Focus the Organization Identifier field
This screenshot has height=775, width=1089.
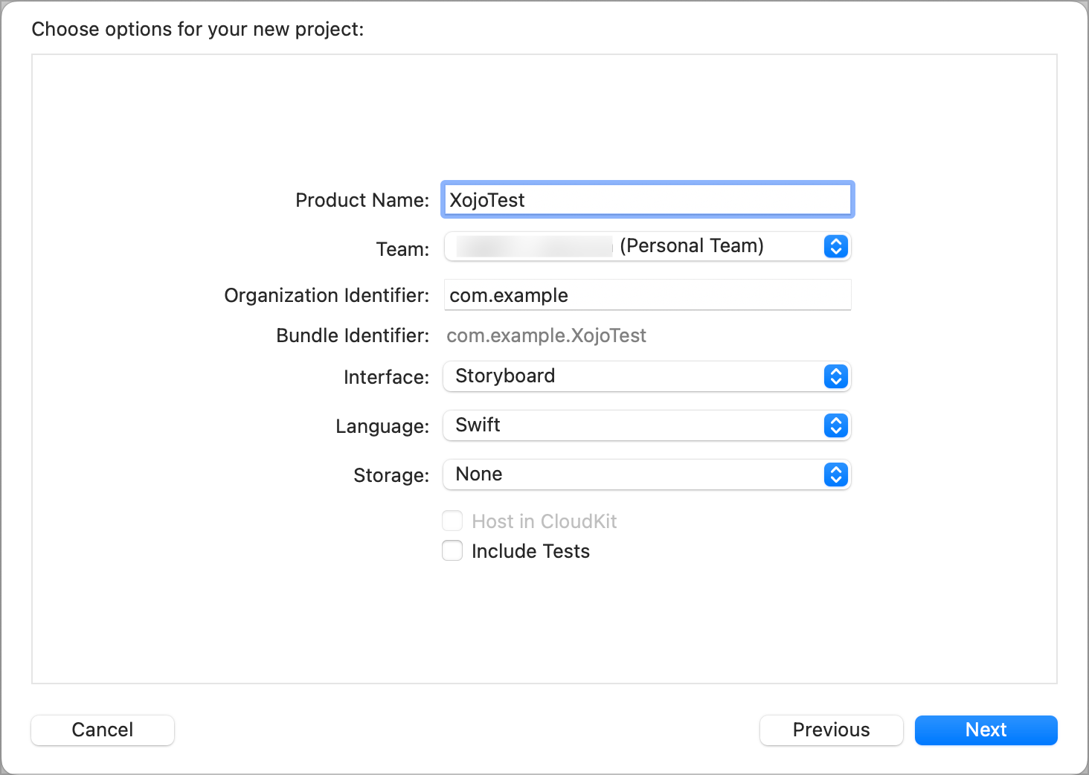tap(647, 295)
